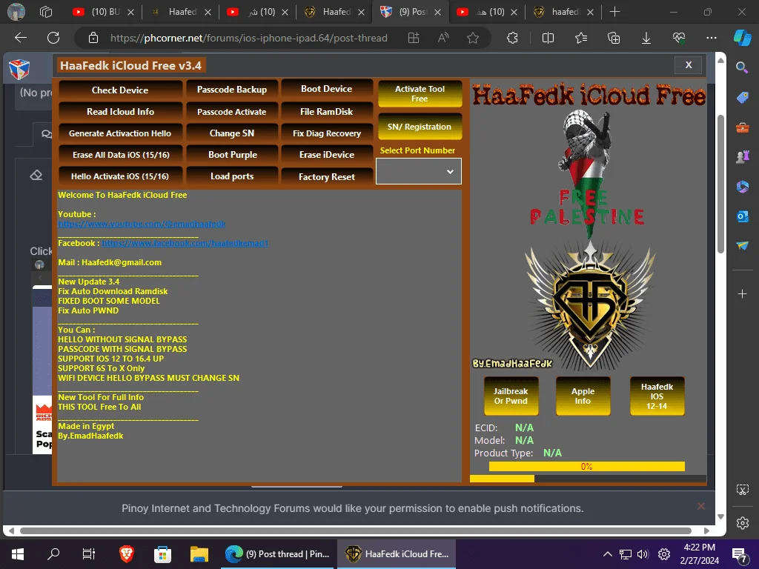The width and height of the screenshot is (759, 569).
Task: Select Erase iDevice
Action: (327, 155)
